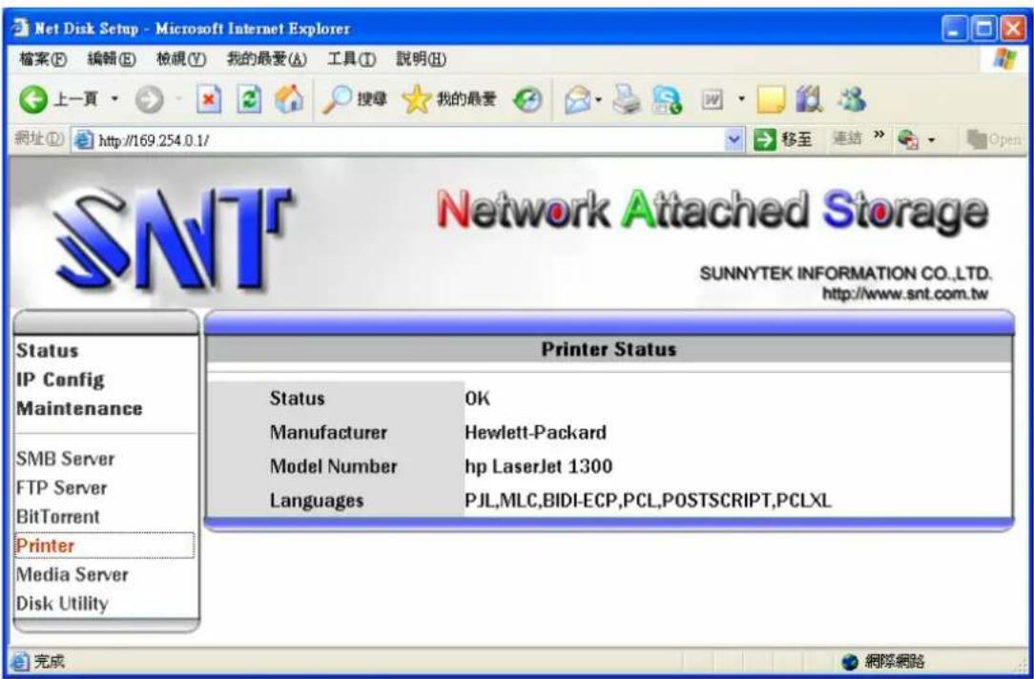Expand the address bar dropdown
This screenshot has height=679, width=1034.
(734, 139)
